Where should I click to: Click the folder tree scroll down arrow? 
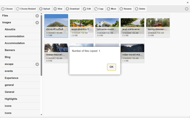41,115
